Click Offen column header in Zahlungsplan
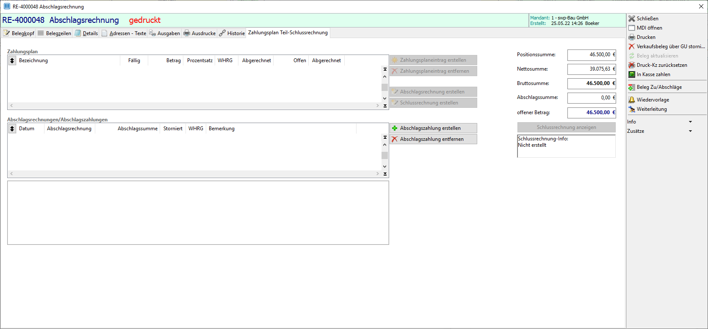 pos(291,60)
